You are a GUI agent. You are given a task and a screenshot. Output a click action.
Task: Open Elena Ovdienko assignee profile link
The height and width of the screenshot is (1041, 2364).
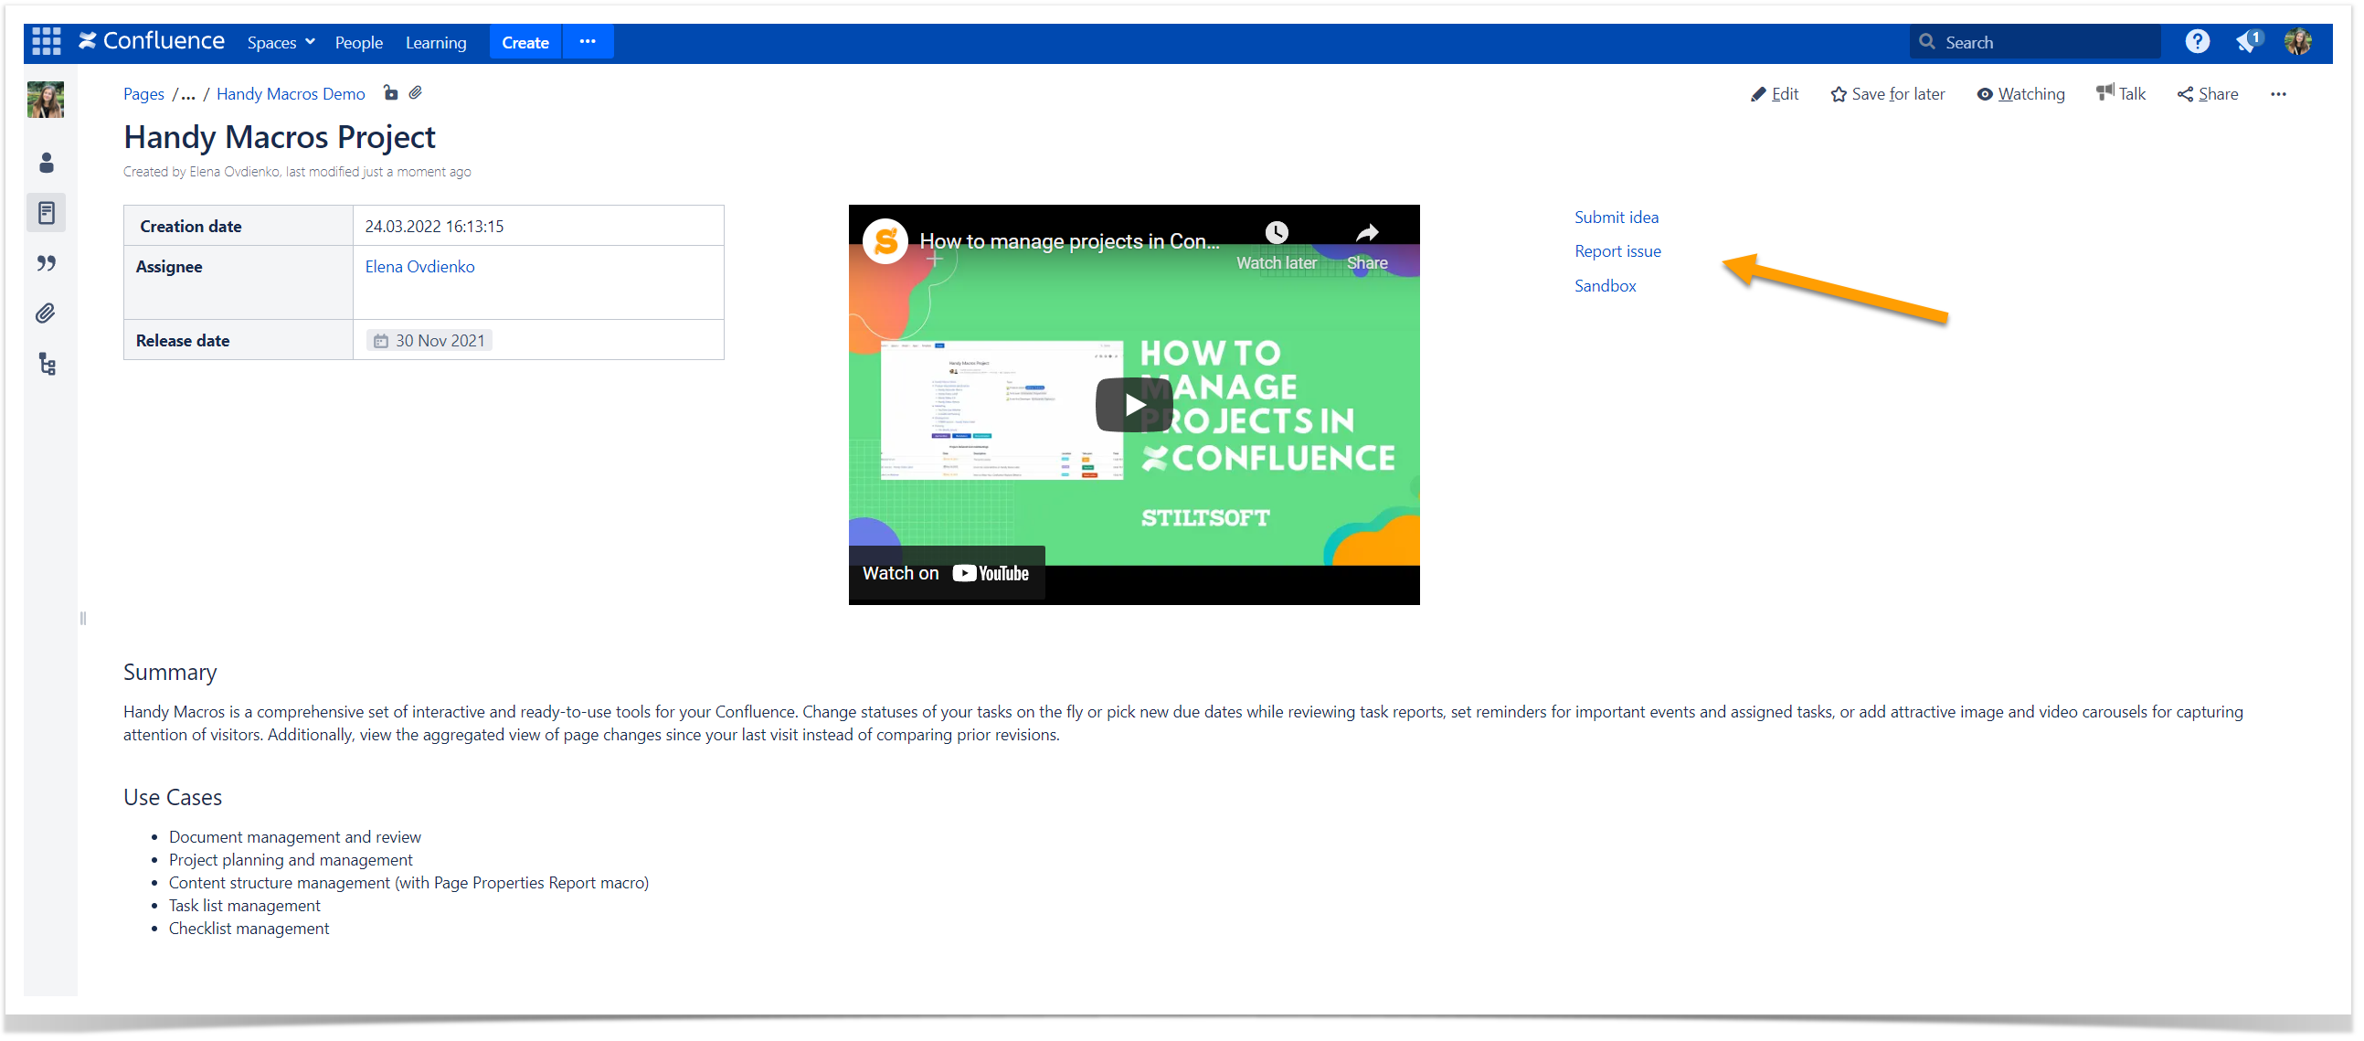[420, 266]
